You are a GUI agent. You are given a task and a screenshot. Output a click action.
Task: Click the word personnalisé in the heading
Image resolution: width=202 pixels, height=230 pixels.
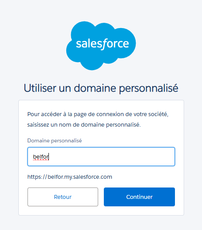point(149,88)
